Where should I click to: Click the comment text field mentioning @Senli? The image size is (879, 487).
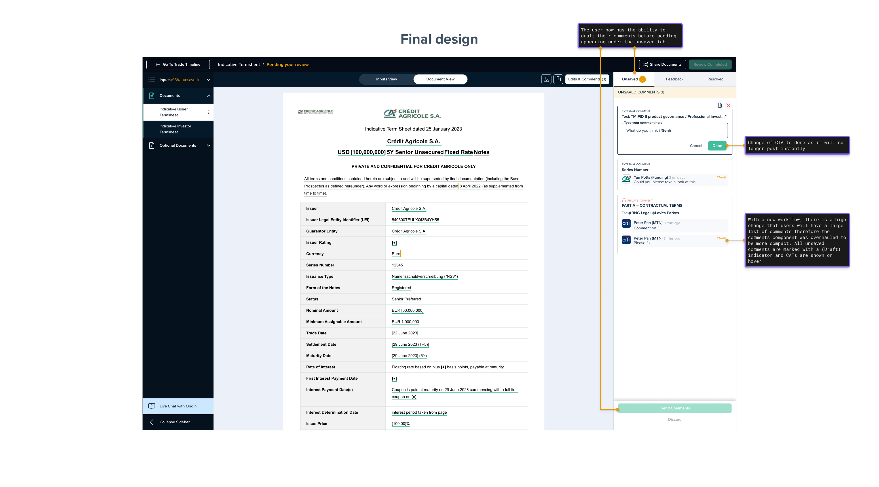(674, 131)
